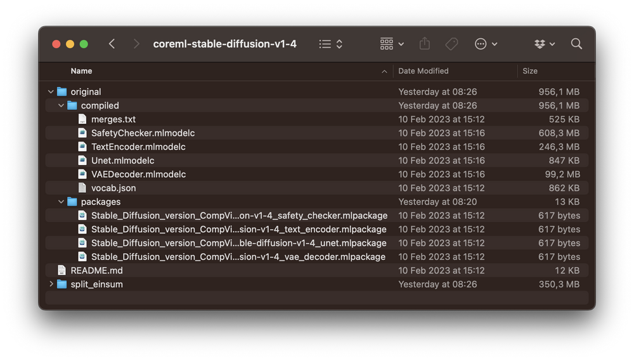Open the Share toolbar icon
The width and height of the screenshot is (634, 361).
point(425,44)
